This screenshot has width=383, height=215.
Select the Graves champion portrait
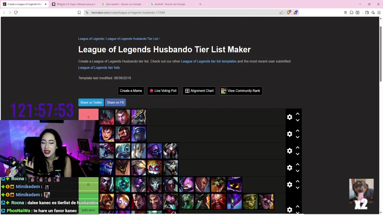[123, 134]
